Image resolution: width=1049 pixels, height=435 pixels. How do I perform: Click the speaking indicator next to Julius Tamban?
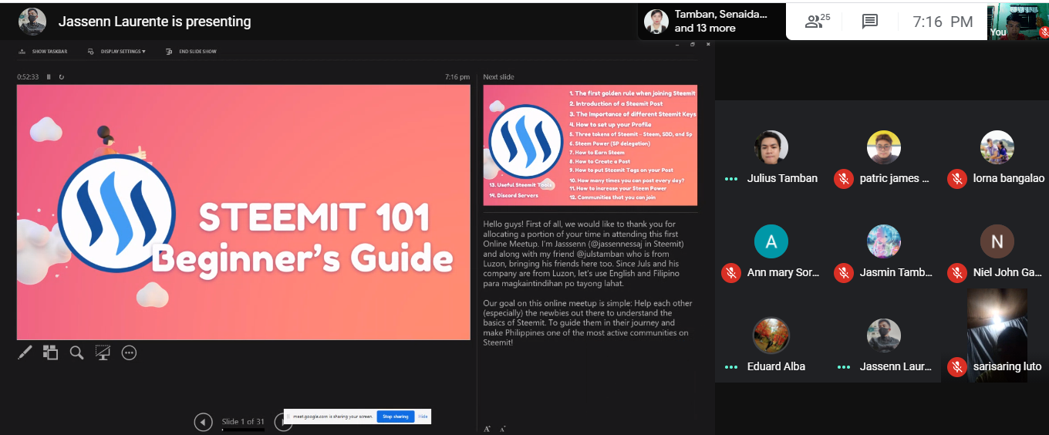pos(730,178)
